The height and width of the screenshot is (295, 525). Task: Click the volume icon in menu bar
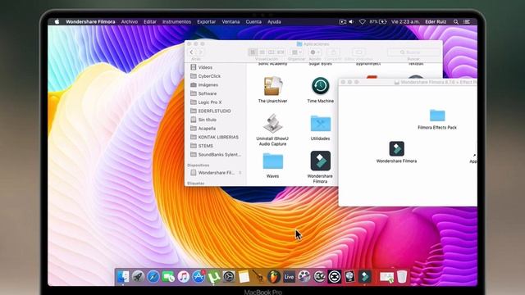(x=351, y=22)
